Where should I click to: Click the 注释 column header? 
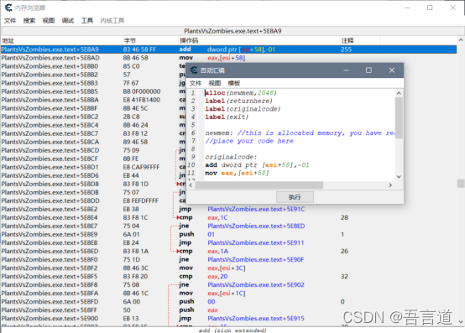[x=360, y=40]
